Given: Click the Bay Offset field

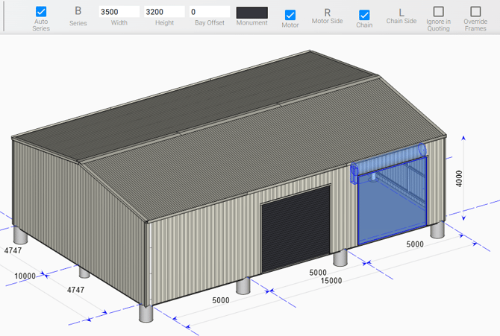Looking at the screenshot, I should point(208,12).
